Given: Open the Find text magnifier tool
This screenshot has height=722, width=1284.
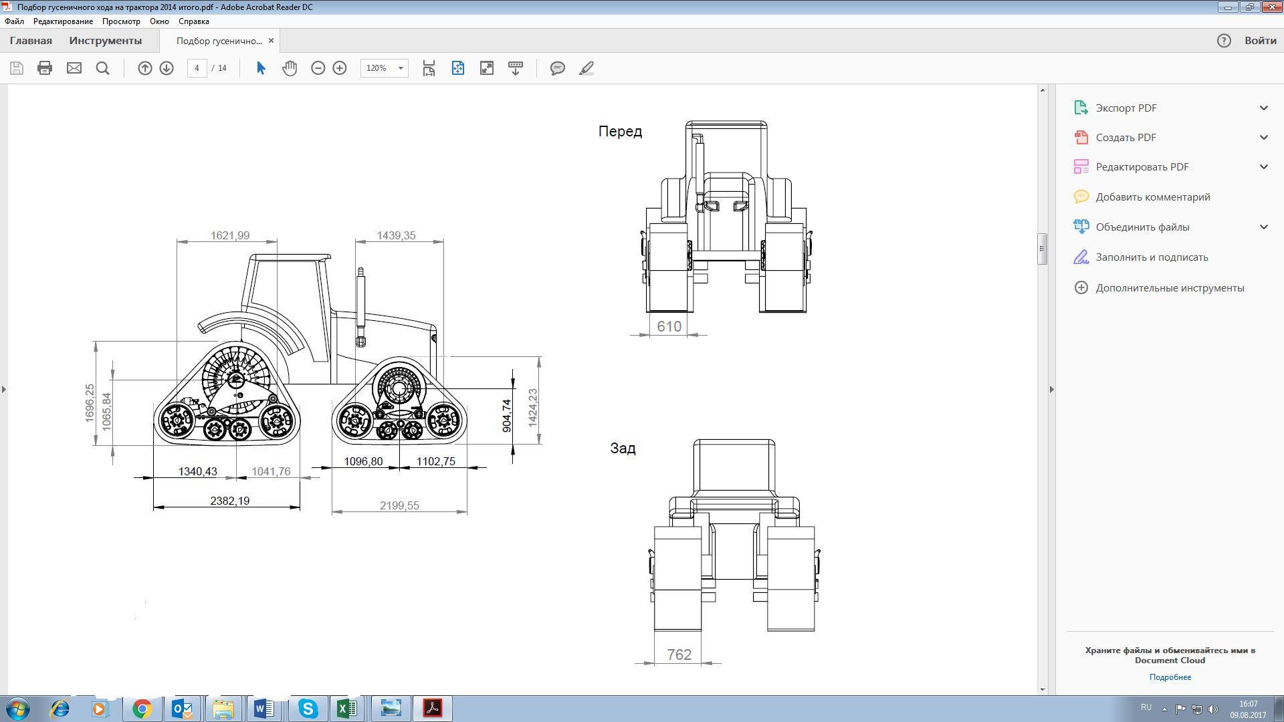Looking at the screenshot, I should coord(102,68).
